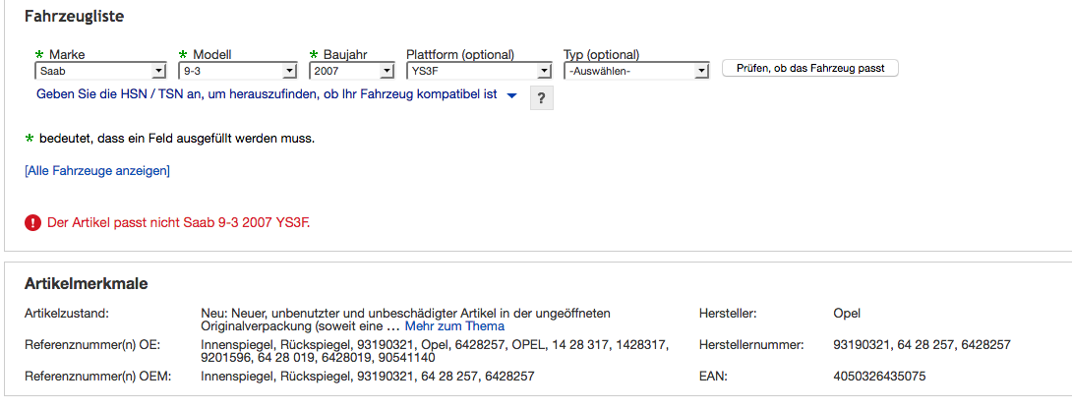Open the Plattform dropdown showing YS3F
Image resolution: width=1072 pixels, height=410 pixels.
click(479, 71)
